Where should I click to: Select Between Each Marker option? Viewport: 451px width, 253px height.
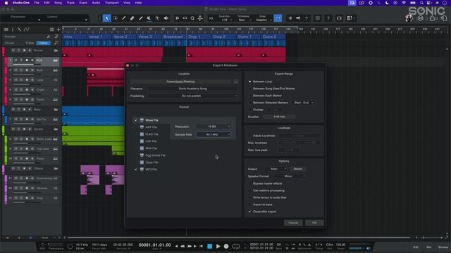tap(249, 96)
